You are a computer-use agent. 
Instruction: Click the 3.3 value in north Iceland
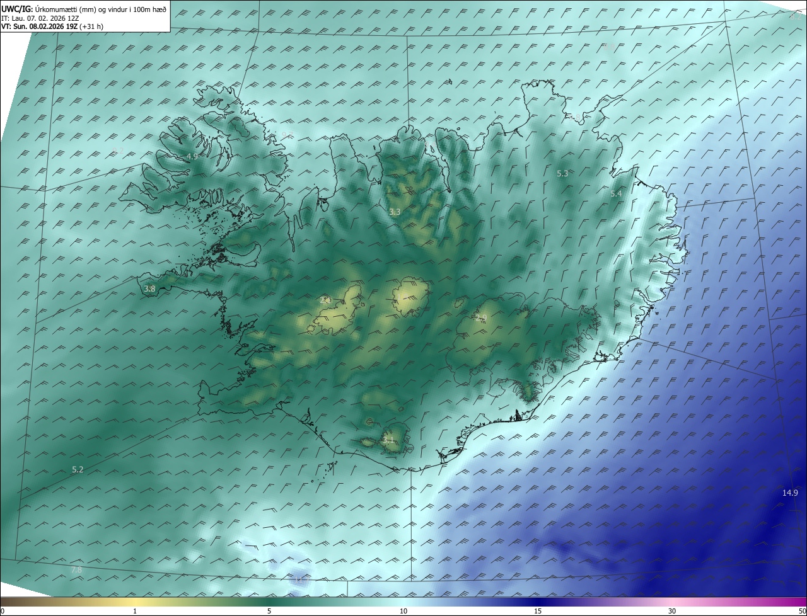(395, 212)
